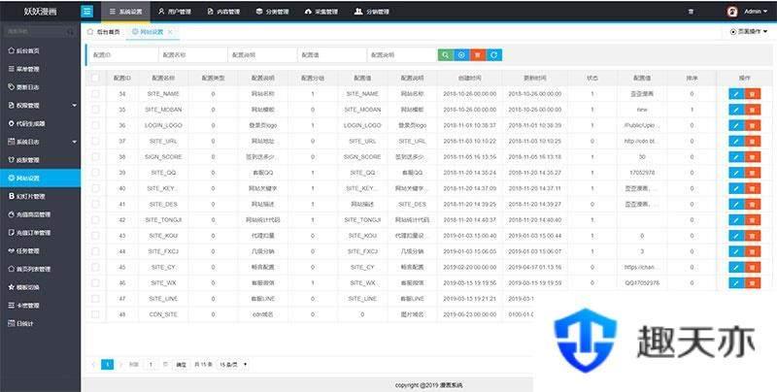The width and height of the screenshot is (777, 392).
Task: Edit the SITE_NAME row with pencil icon
Action: pos(736,93)
